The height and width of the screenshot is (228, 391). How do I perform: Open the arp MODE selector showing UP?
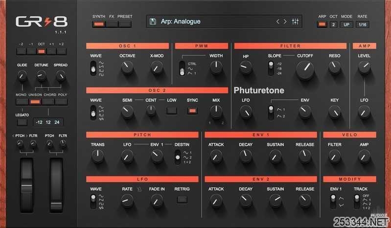346,24
